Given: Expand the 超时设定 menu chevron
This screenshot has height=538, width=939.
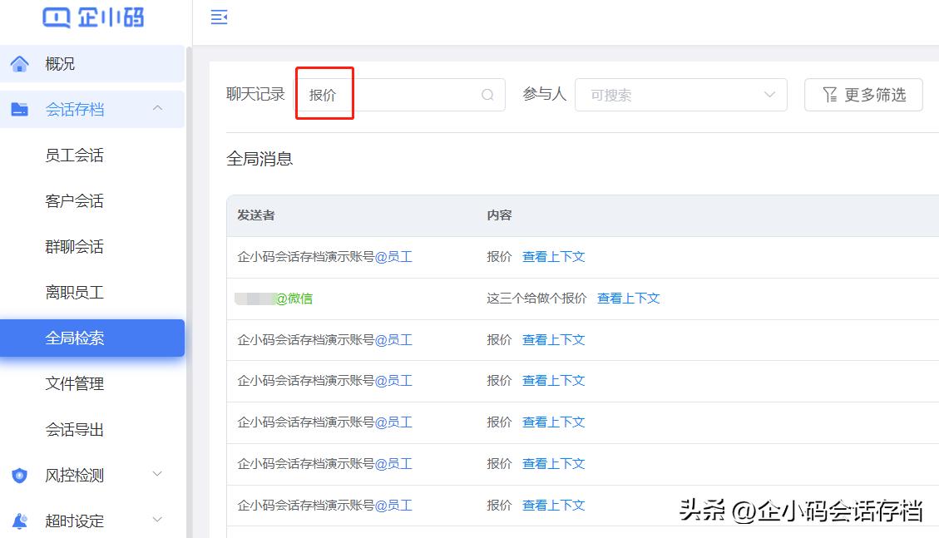Looking at the screenshot, I should pyautogui.click(x=158, y=521).
